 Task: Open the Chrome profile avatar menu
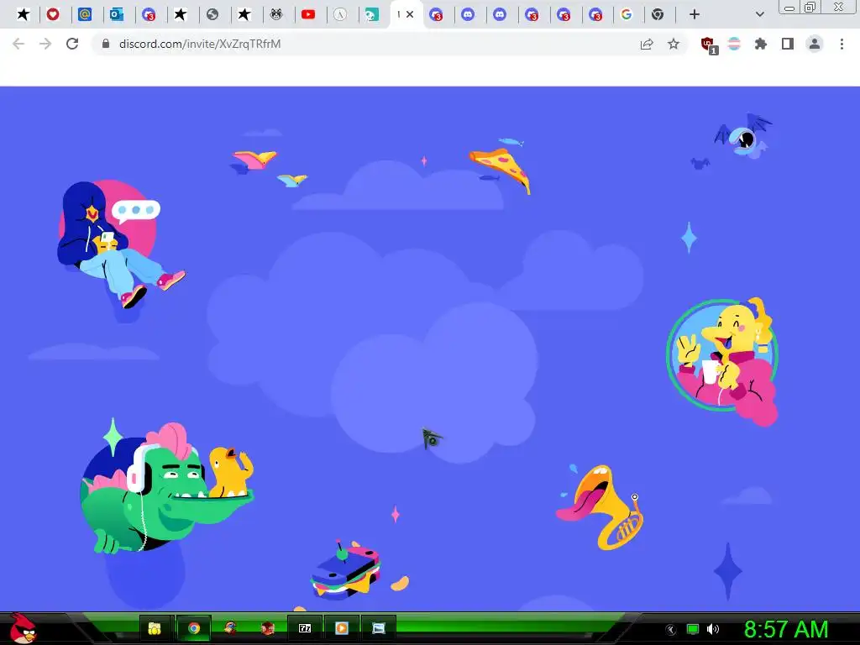click(x=815, y=44)
